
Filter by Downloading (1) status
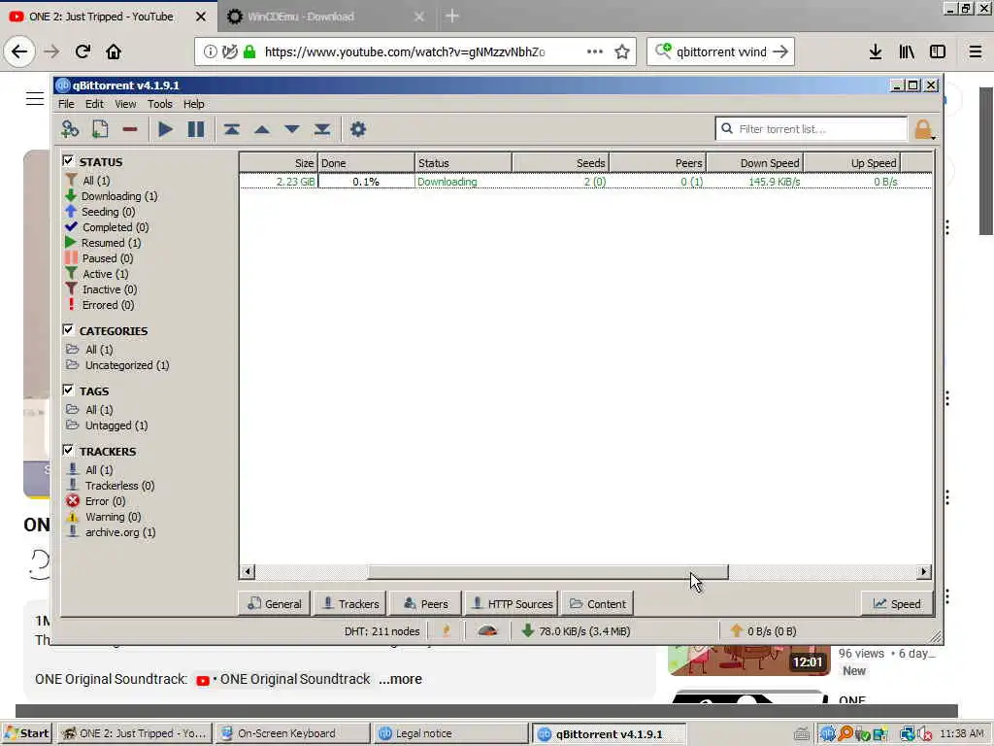111,196
